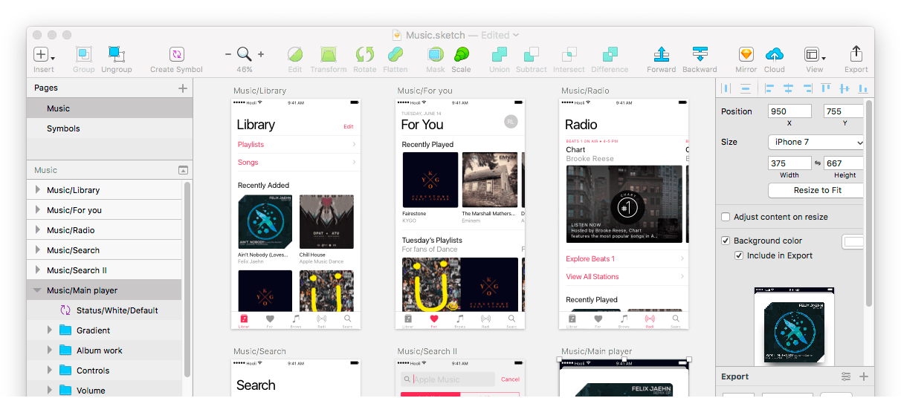Screen dimensions: 901x398
Task: Expand the Album work folder
Action: [50, 350]
